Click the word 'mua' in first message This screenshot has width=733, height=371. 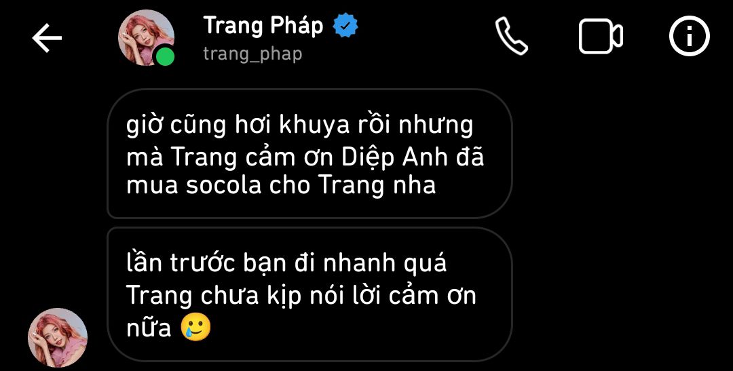153,186
